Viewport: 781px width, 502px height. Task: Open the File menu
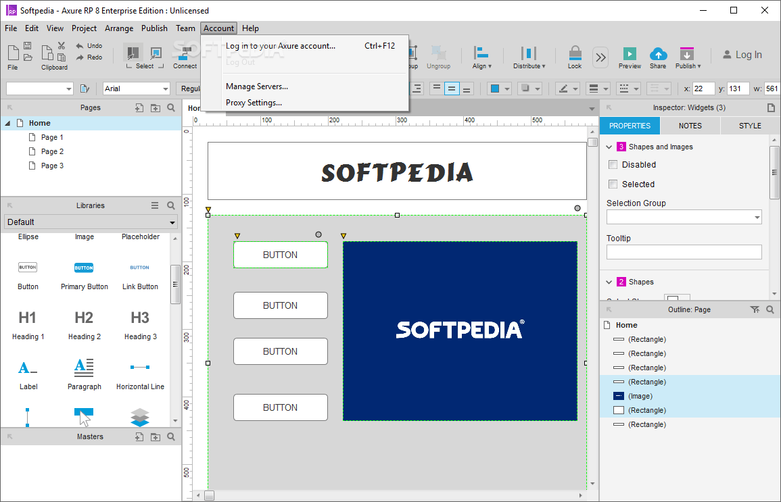[x=11, y=28]
